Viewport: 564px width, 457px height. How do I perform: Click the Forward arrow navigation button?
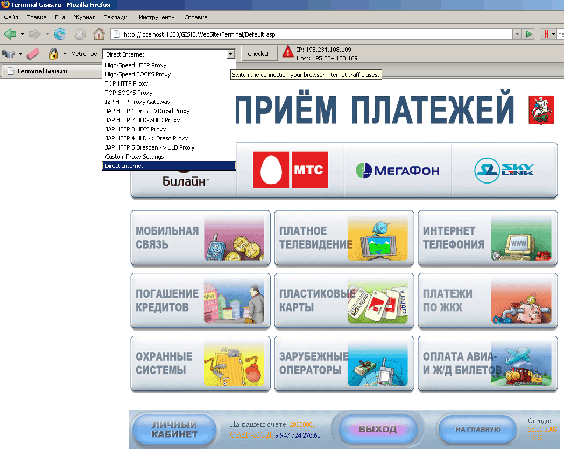(35, 34)
